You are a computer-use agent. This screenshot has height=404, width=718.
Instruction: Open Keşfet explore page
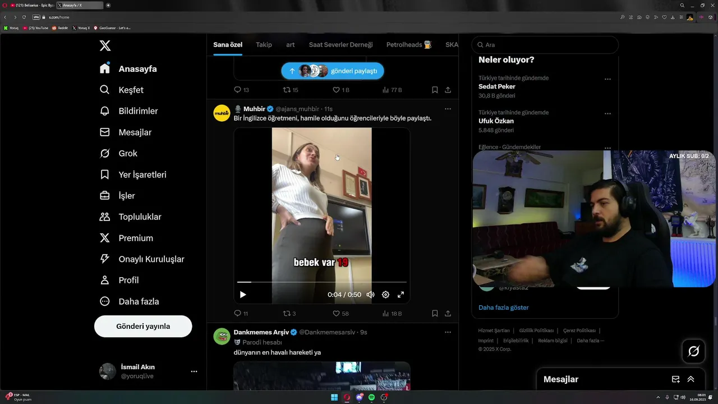click(122, 90)
